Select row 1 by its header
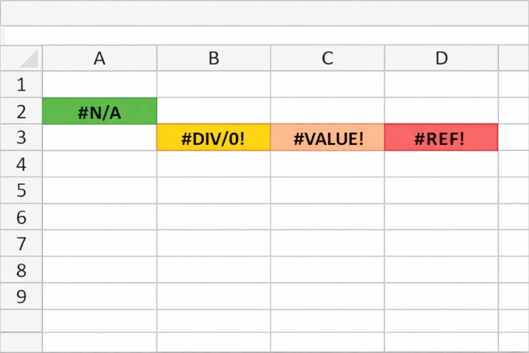529x353 pixels. [x=21, y=84]
